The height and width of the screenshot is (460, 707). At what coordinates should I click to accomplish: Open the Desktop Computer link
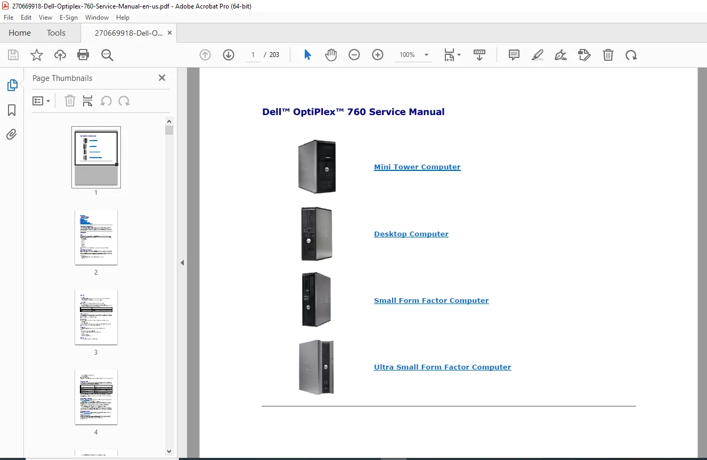pyautogui.click(x=411, y=234)
